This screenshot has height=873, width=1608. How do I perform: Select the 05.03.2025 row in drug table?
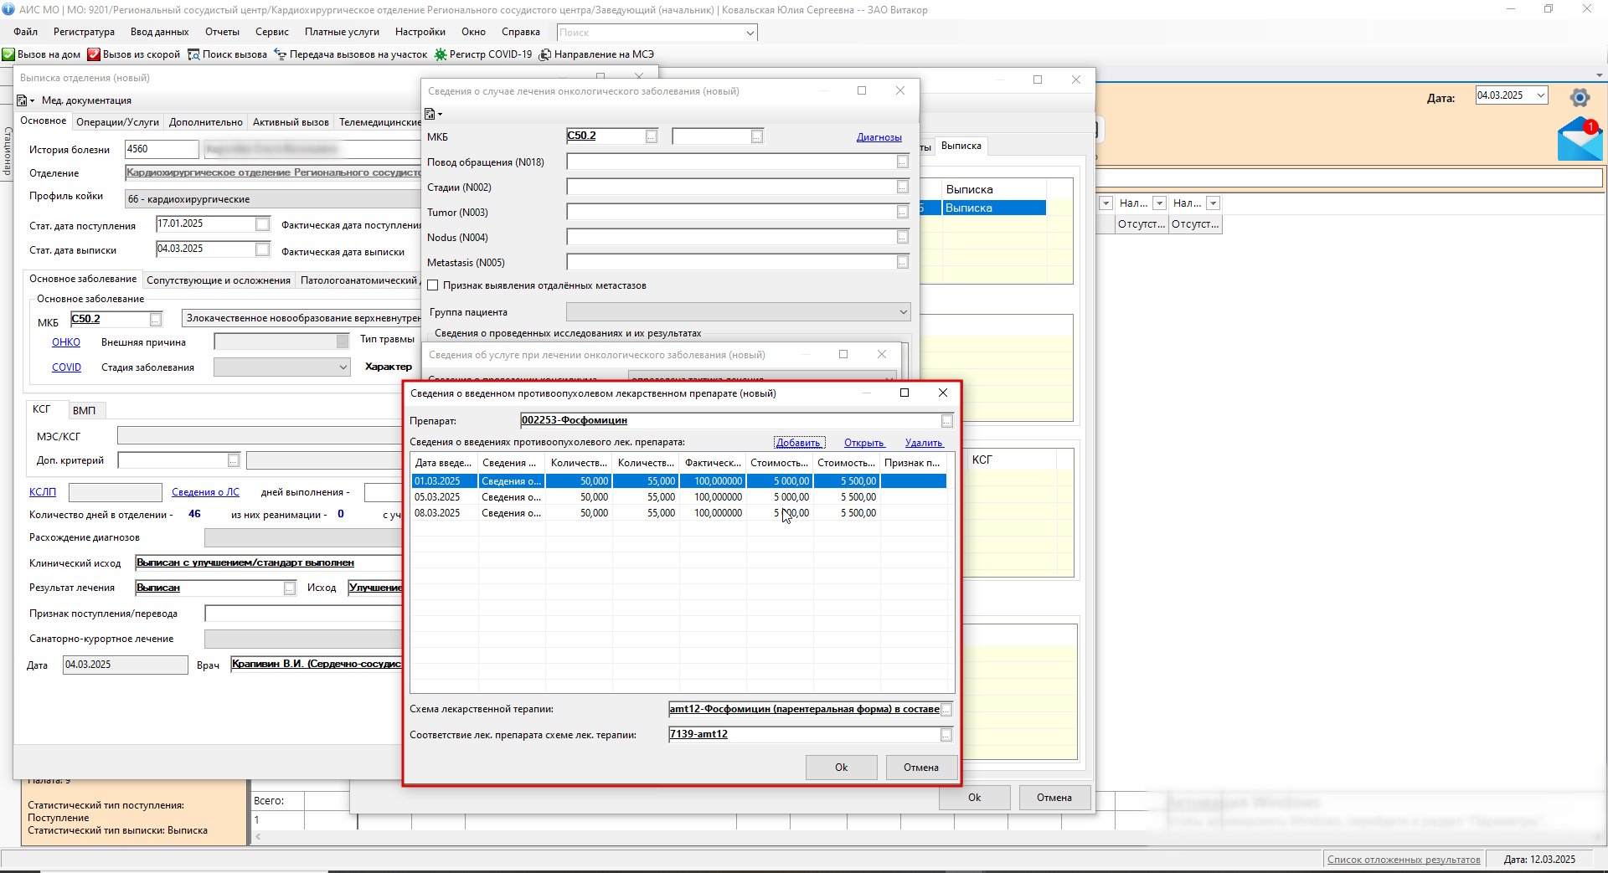(679, 497)
